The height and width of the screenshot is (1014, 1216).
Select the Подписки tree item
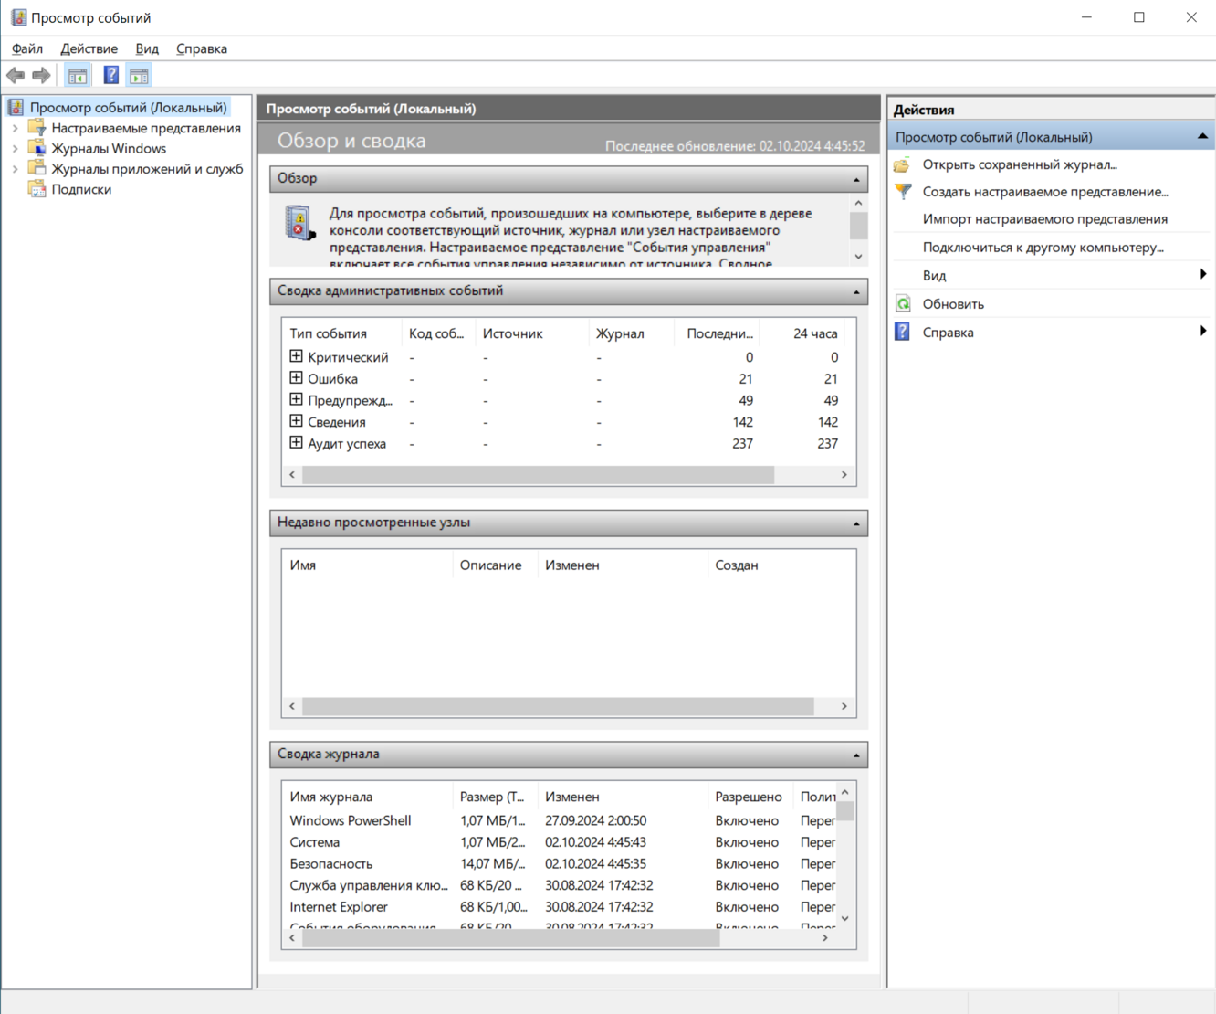click(x=81, y=190)
